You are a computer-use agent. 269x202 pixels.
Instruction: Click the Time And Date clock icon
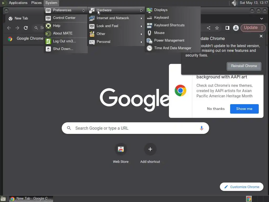click(x=149, y=48)
